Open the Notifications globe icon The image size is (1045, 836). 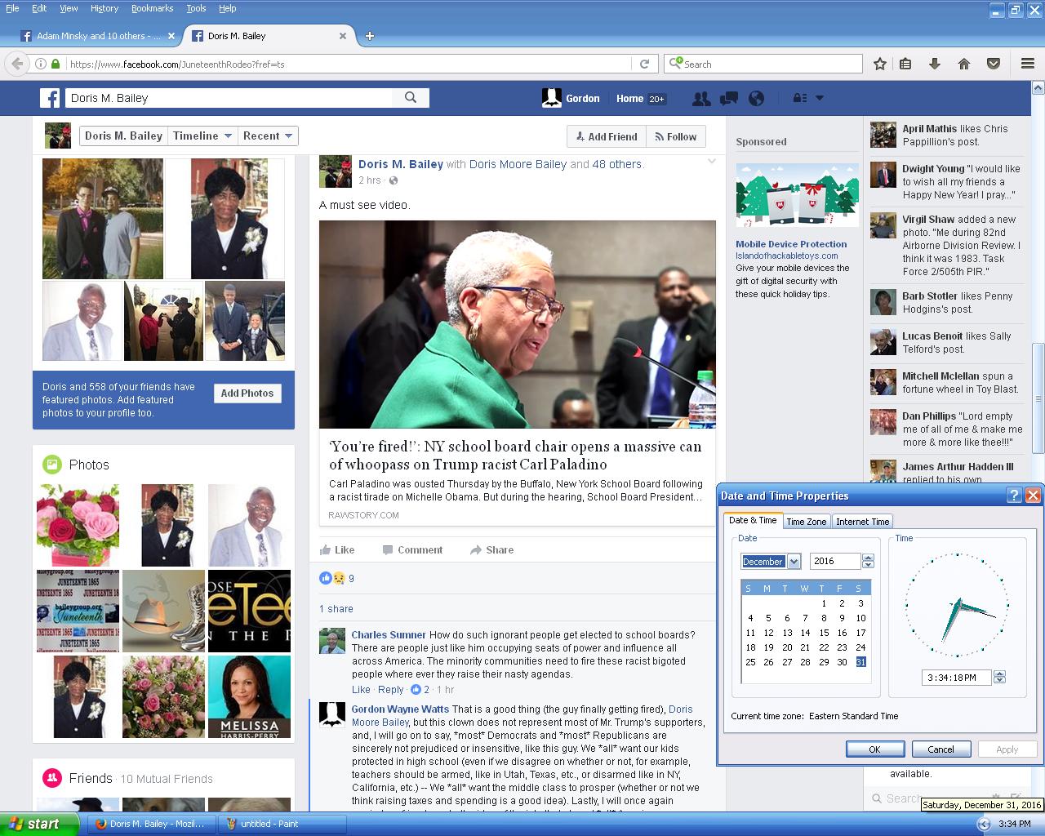[757, 99]
